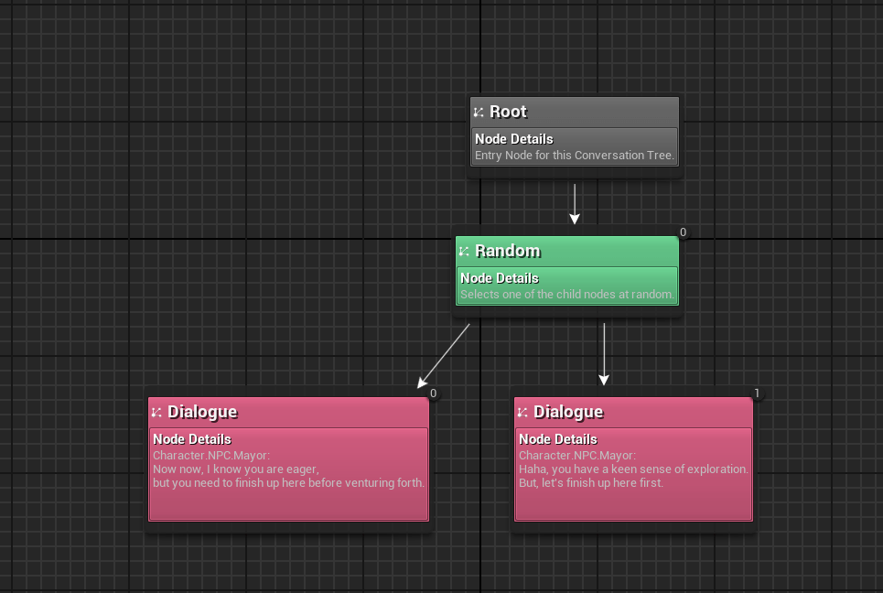The height and width of the screenshot is (593, 883).
Task: Click the index badge 1 on right Dialogue node
Action: pos(757,394)
